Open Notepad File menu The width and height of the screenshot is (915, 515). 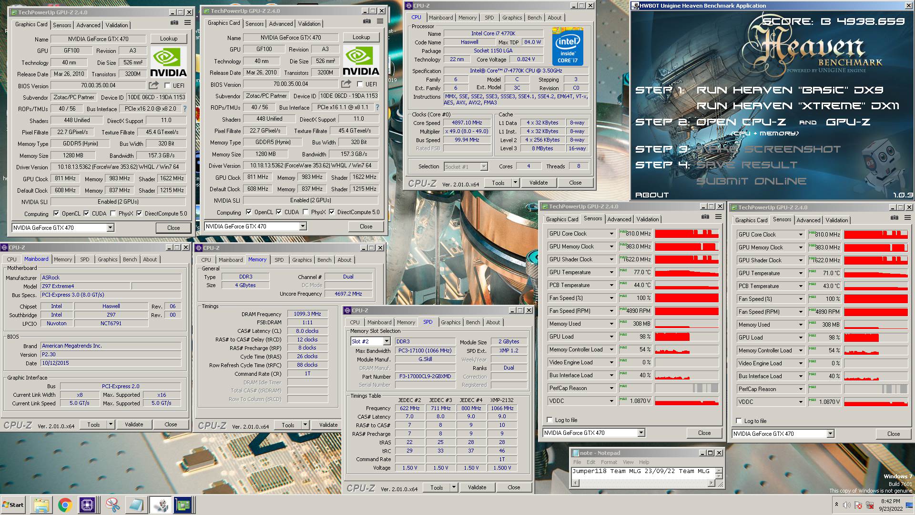pyautogui.click(x=577, y=462)
